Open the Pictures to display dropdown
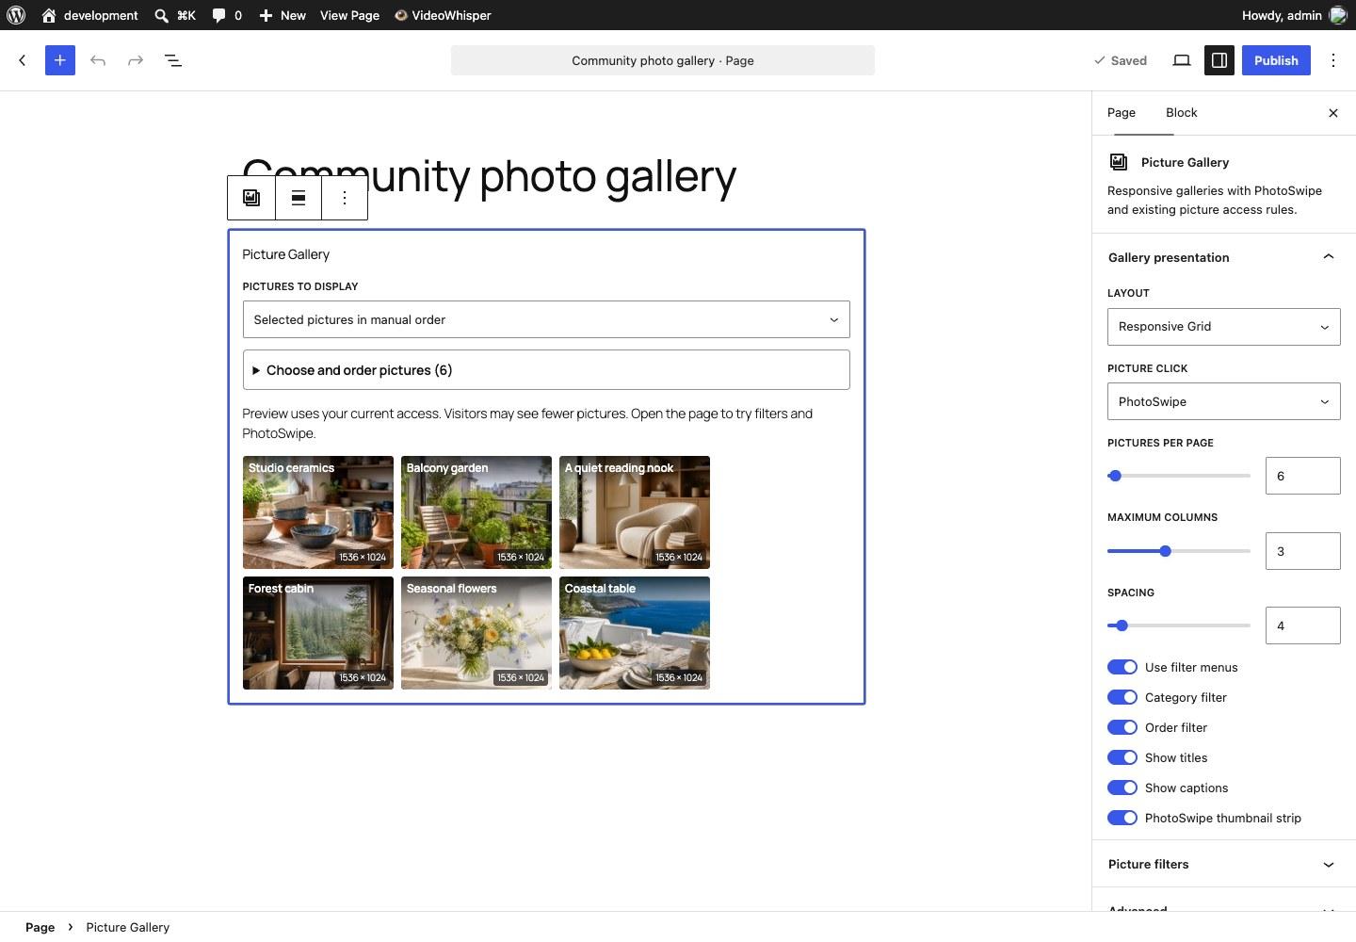This screenshot has width=1356, height=942. [546, 319]
